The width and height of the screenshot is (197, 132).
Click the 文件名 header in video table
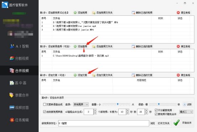(x=57, y=18)
